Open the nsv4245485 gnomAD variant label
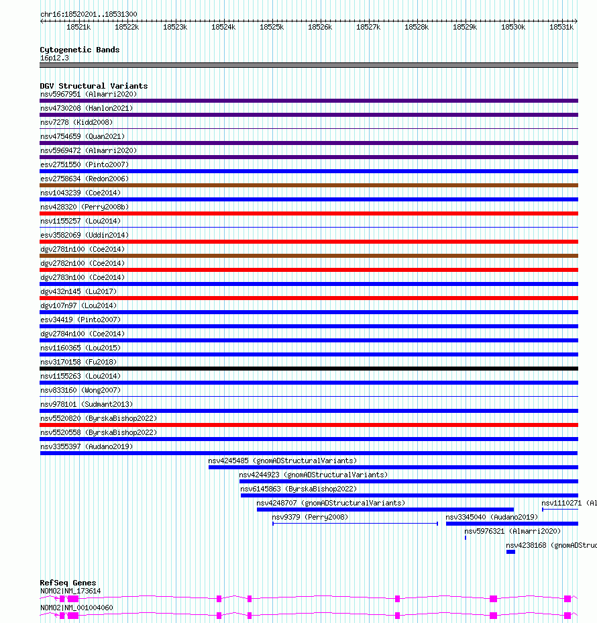This screenshot has width=597, height=623. [x=282, y=461]
